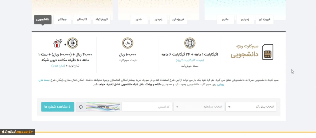Image resolution: width=316 pixels, height=138 pixels.
Task: Click the captcha image
Action: (103, 107)
